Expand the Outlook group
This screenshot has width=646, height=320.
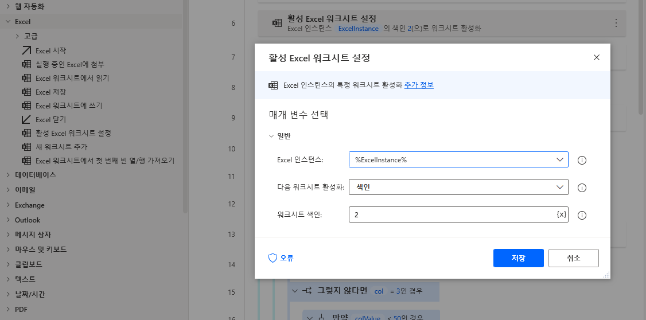[8, 220]
